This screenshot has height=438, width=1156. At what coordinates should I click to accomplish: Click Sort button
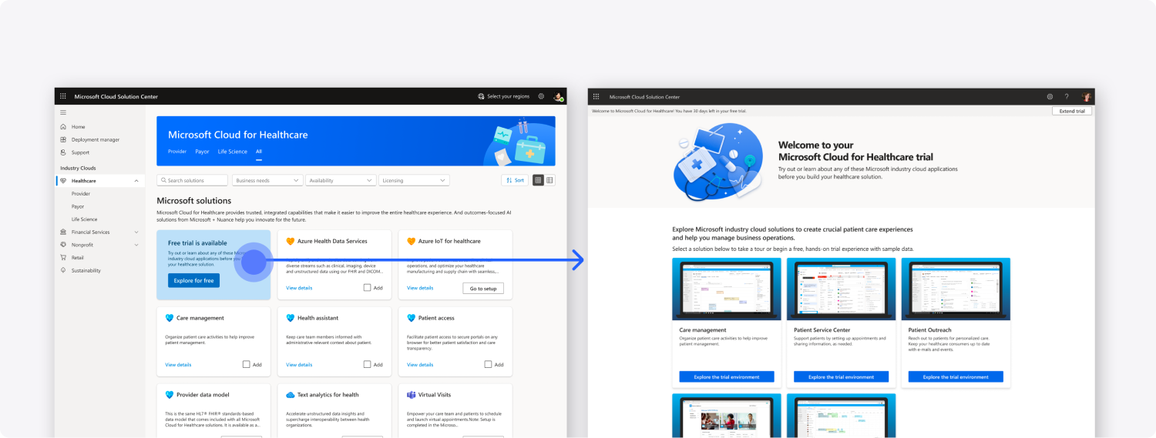point(515,180)
